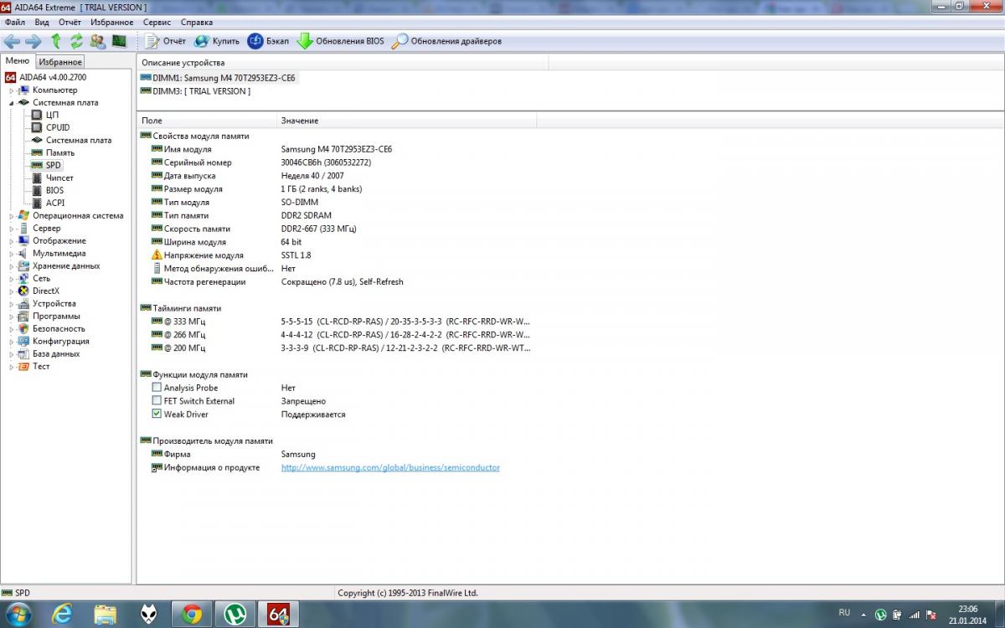This screenshot has height=628, width=1005.
Task: Click the Значение column header
Action: pyautogui.click(x=406, y=121)
